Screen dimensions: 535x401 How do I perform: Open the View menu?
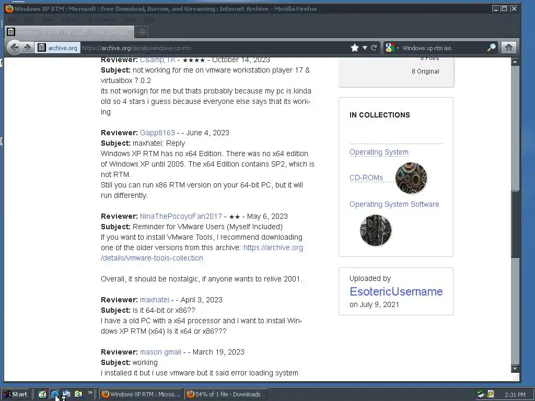(x=48, y=19)
